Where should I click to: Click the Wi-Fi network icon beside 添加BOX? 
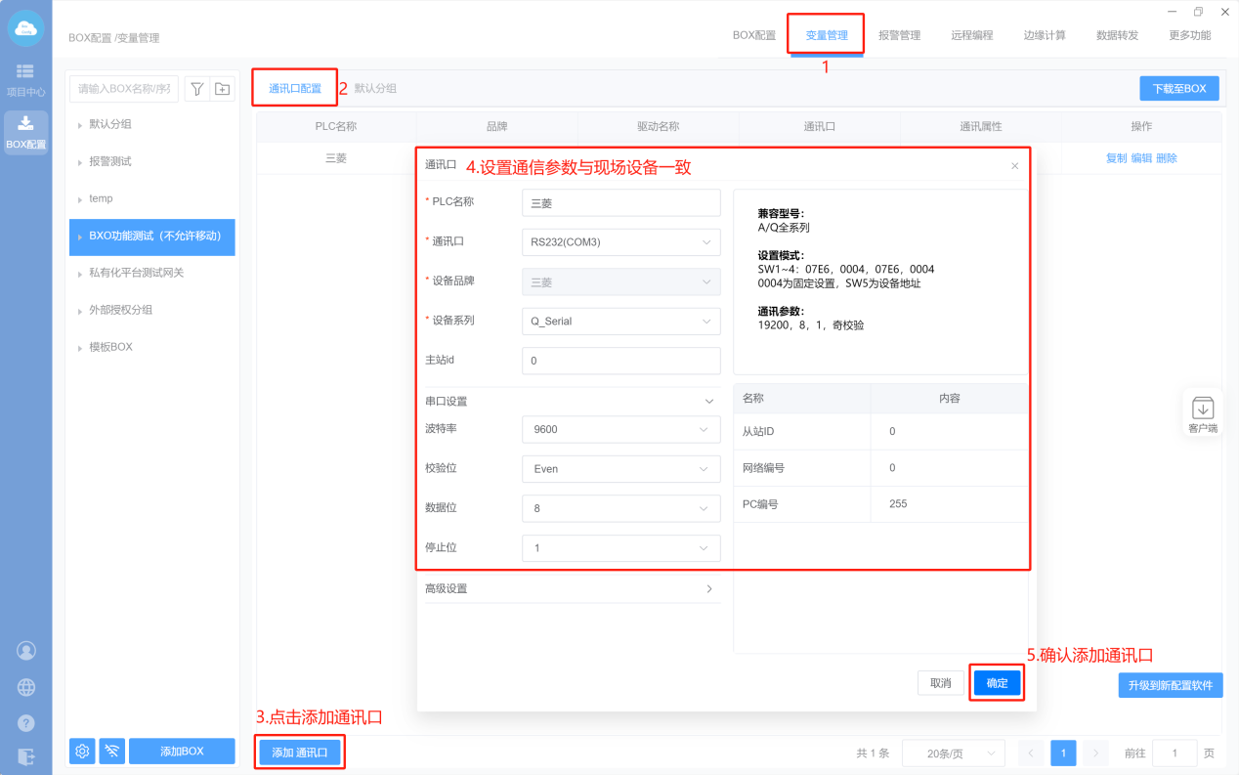click(111, 751)
